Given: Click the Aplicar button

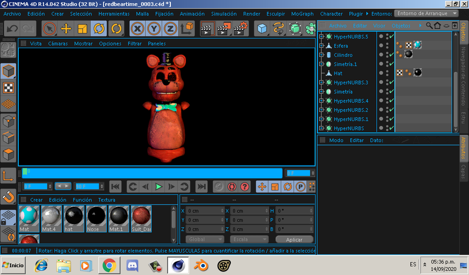Looking at the screenshot, I should 294,240.
